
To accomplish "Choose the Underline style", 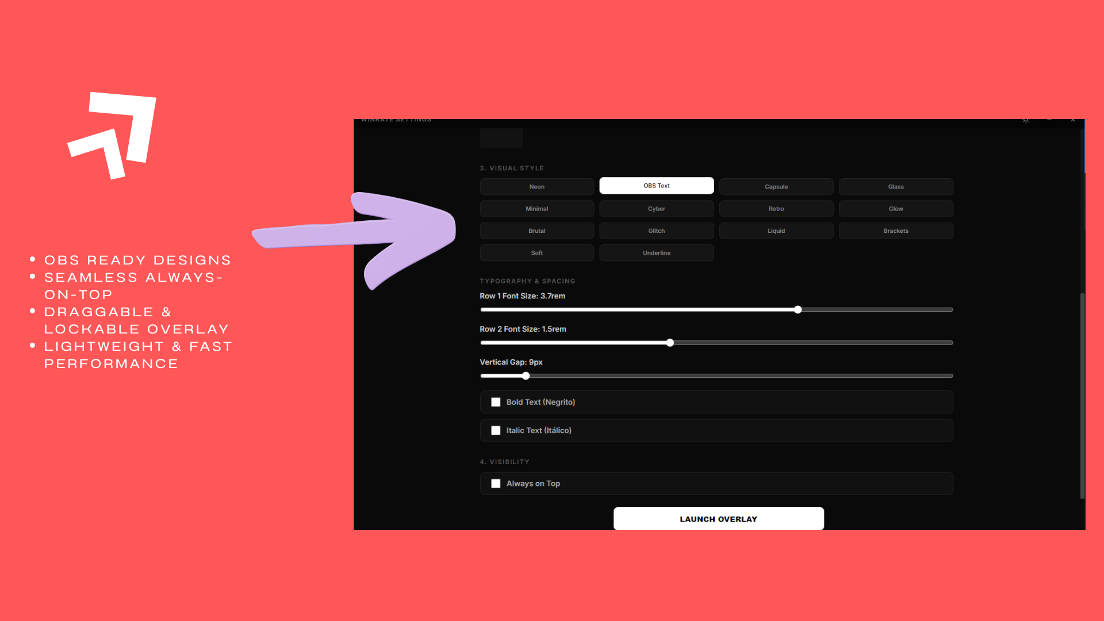I will (657, 253).
